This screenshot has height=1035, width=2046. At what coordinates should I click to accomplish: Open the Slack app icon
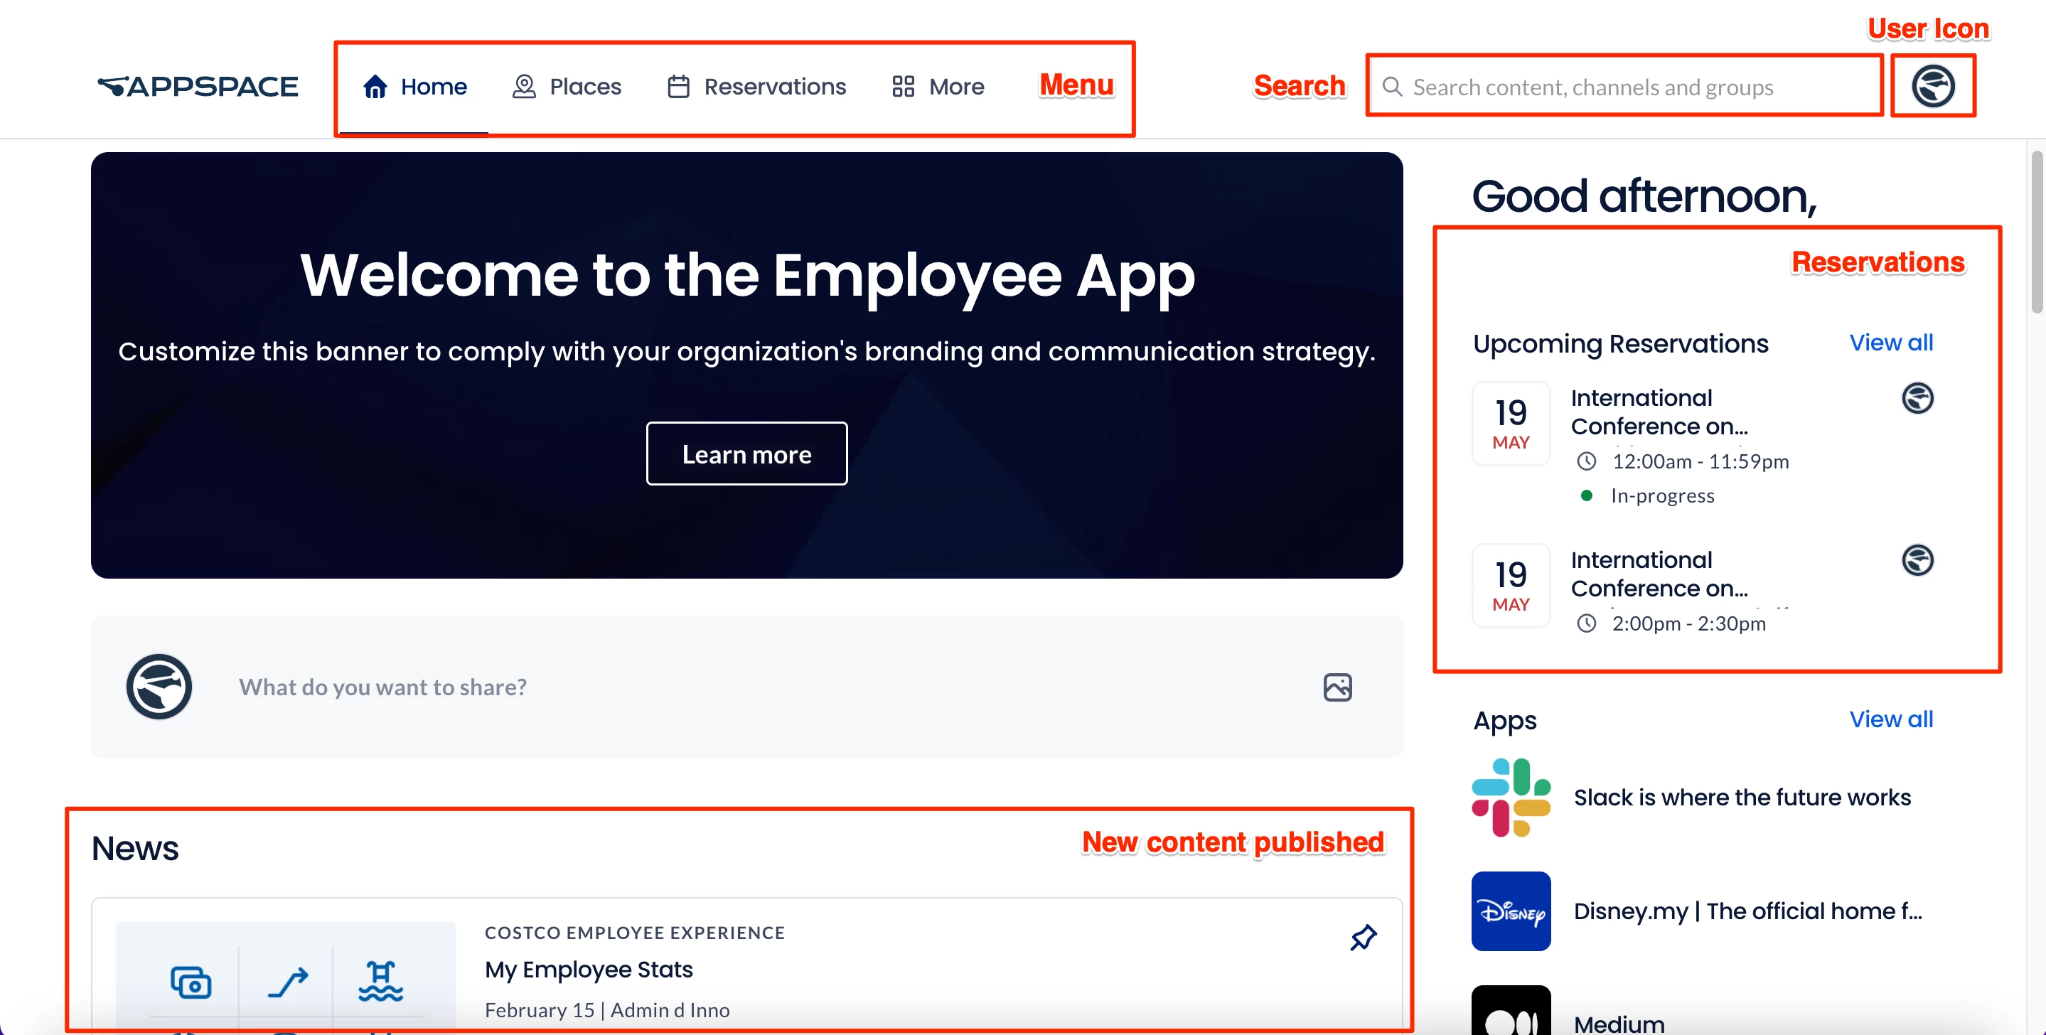pos(1510,797)
